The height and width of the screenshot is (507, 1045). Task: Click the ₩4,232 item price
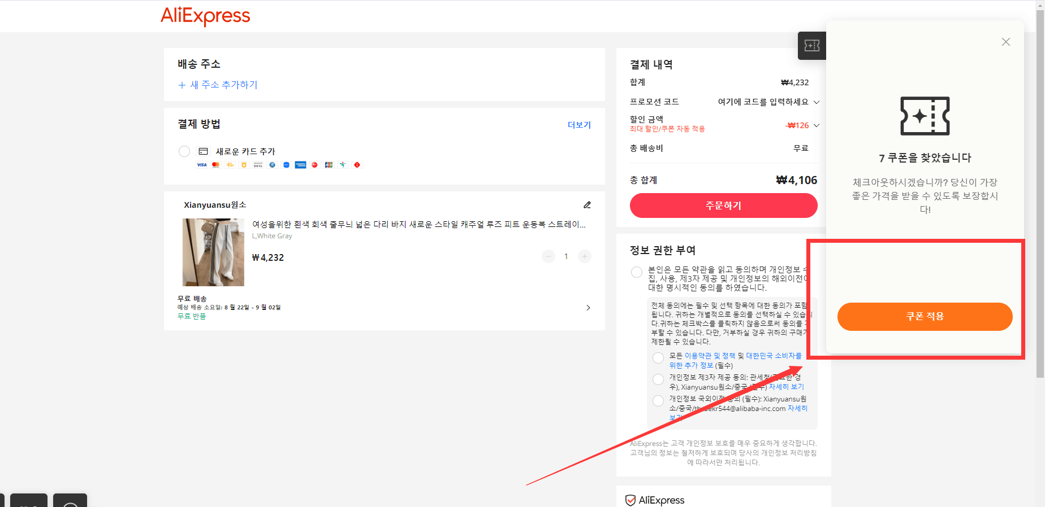click(x=268, y=257)
